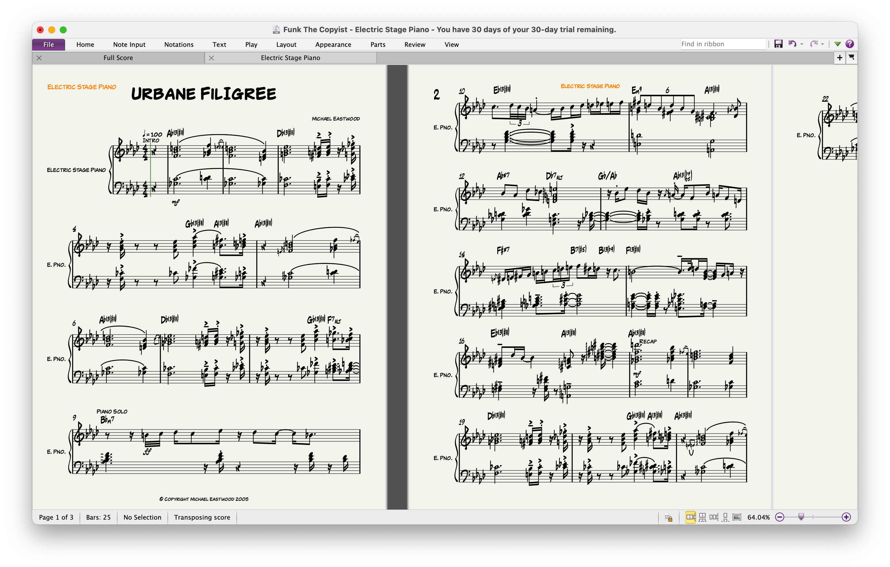Screen dimensions: 890x567
Task: Click orange Electric Stage Piano header on page 2
Action: click(590, 86)
